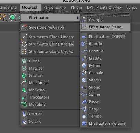Expand the Effettuatori submenu arrow

78,18
